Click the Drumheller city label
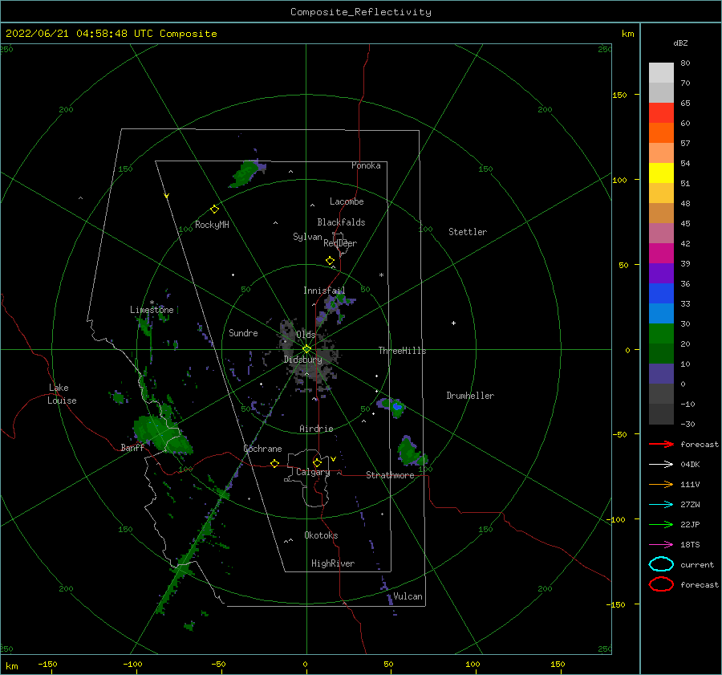The image size is (722, 675). (470, 396)
